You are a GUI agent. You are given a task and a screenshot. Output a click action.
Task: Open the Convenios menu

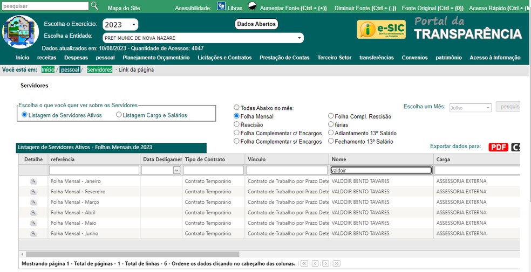pos(415,58)
